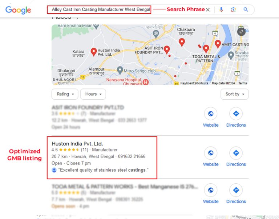
Task: Click Directions icon for ASIT IRON FOUNDRY
Action: (236, 114)
